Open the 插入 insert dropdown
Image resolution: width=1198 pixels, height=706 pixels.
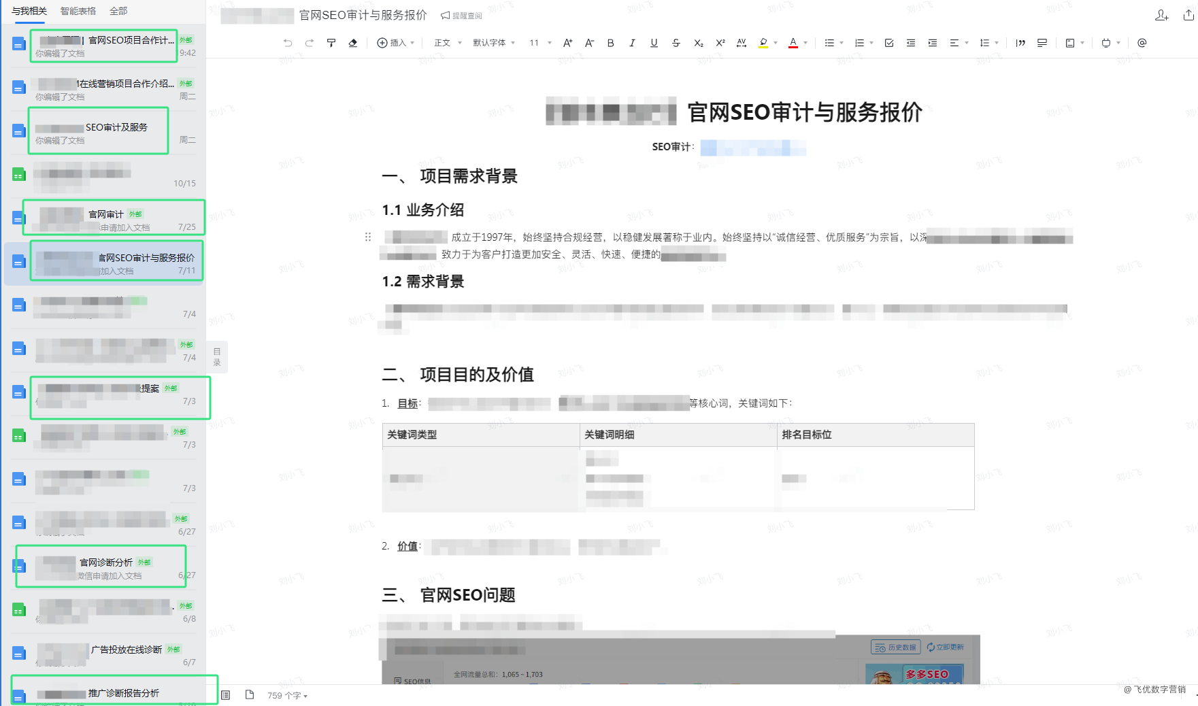(x=396, y=43)
